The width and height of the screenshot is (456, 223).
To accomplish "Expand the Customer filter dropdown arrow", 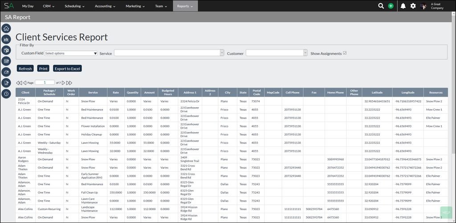I will 305,53.
